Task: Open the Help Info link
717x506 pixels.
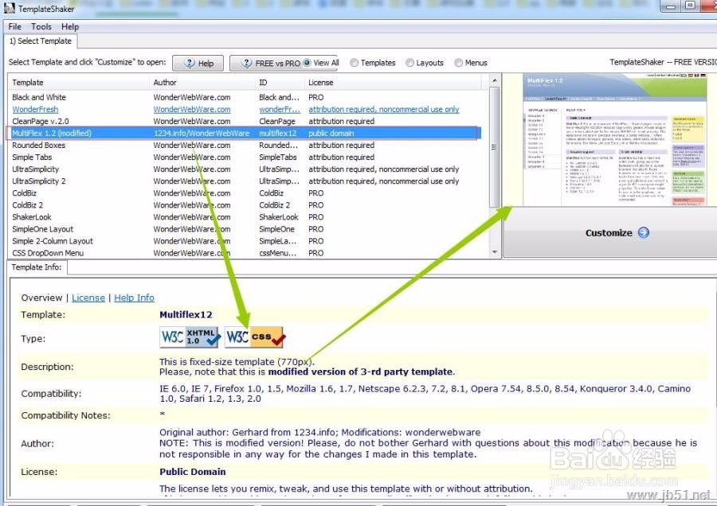Action: 134,298
